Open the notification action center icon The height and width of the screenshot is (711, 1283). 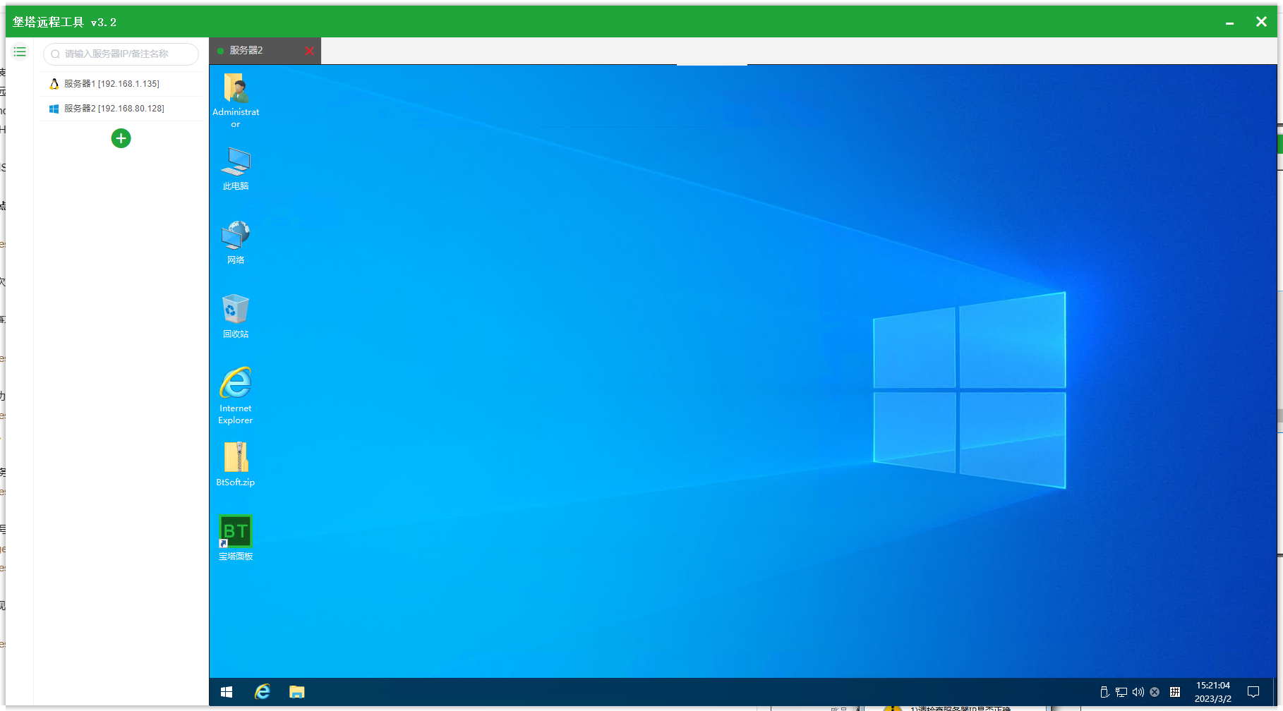pos(1253,692)
